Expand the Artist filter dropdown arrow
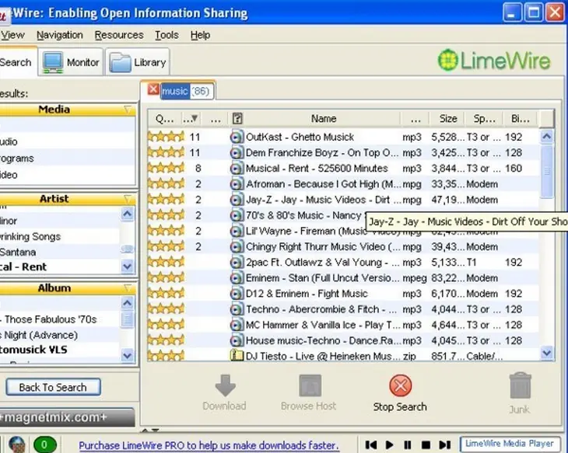This screenshot has width=568, height=453. 129,200
